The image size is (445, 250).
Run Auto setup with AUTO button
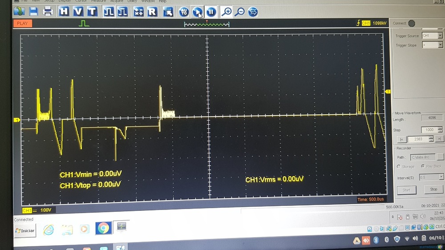pos(184,12)
